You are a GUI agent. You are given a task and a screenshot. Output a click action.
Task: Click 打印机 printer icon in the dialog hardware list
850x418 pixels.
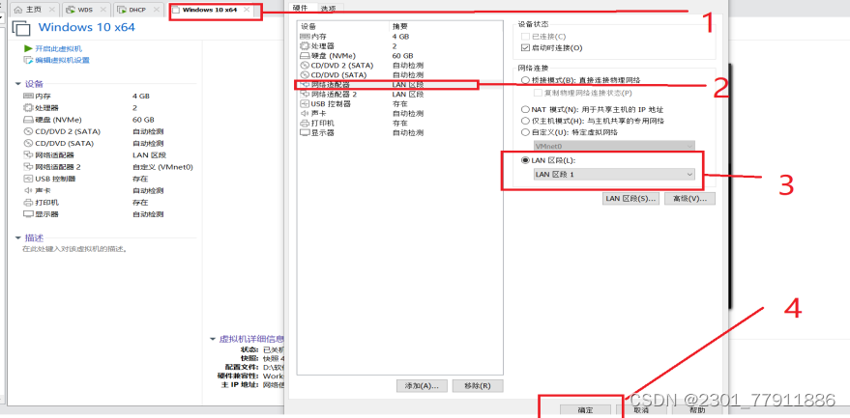pyautogui.click(x=304, y=123)
